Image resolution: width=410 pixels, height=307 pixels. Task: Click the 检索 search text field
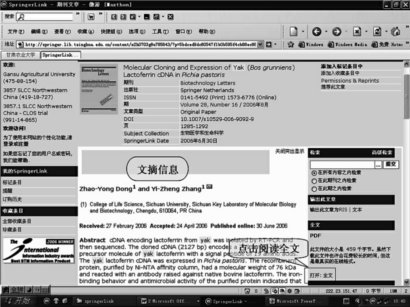342,165
